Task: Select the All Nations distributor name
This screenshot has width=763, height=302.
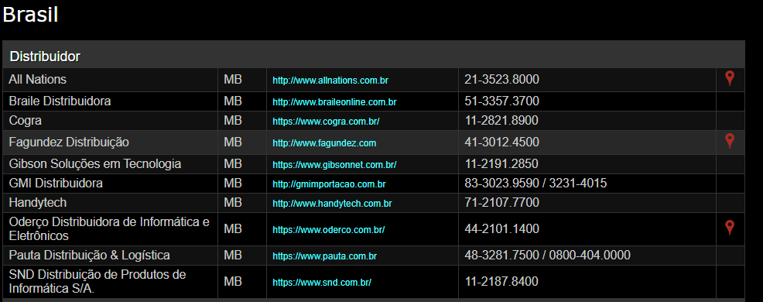Action: click(37, 80)
